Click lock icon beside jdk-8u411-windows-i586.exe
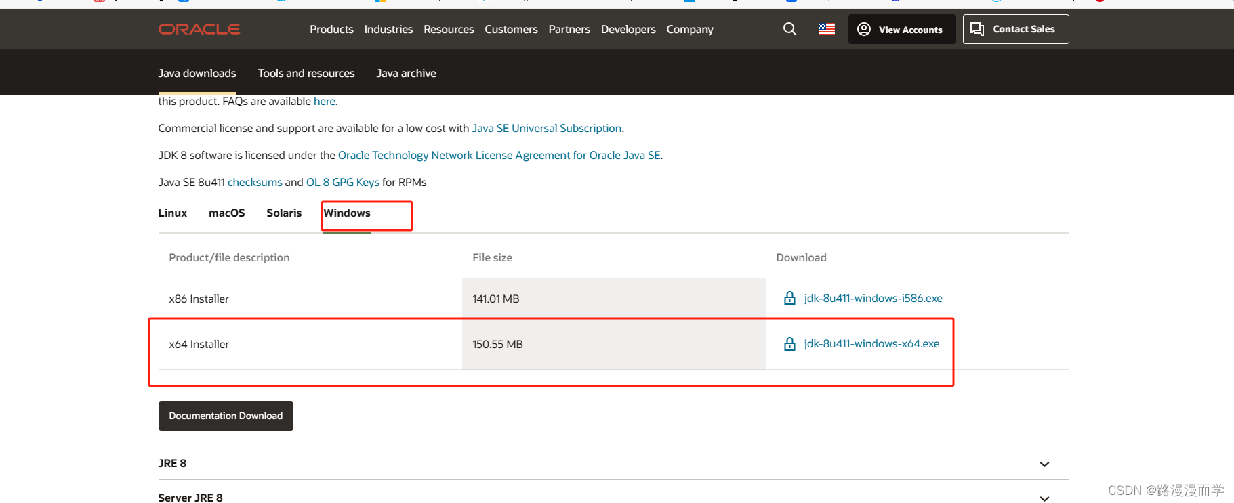The width and height of the screenshot is (1234, 503). (789, 298)
